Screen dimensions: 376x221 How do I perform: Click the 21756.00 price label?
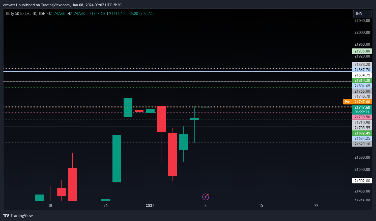point(362,91)
